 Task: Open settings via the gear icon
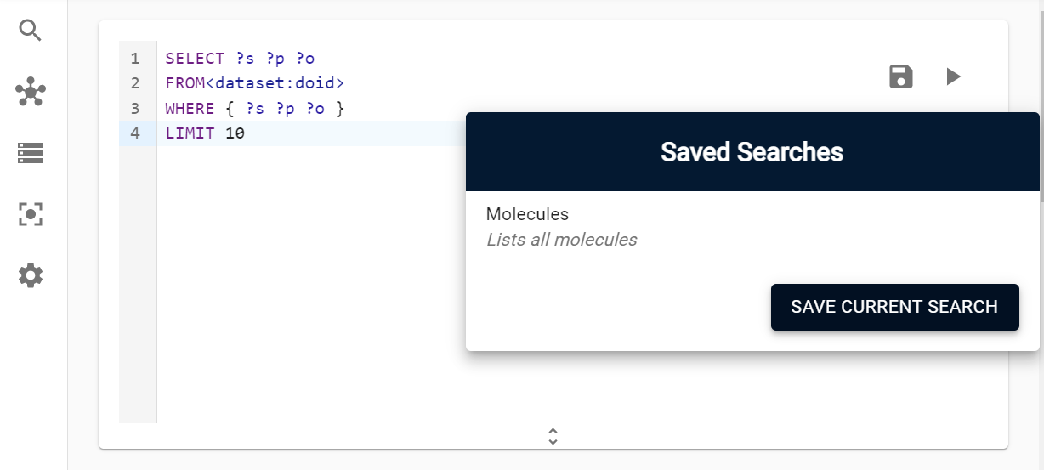pos(31,275)
